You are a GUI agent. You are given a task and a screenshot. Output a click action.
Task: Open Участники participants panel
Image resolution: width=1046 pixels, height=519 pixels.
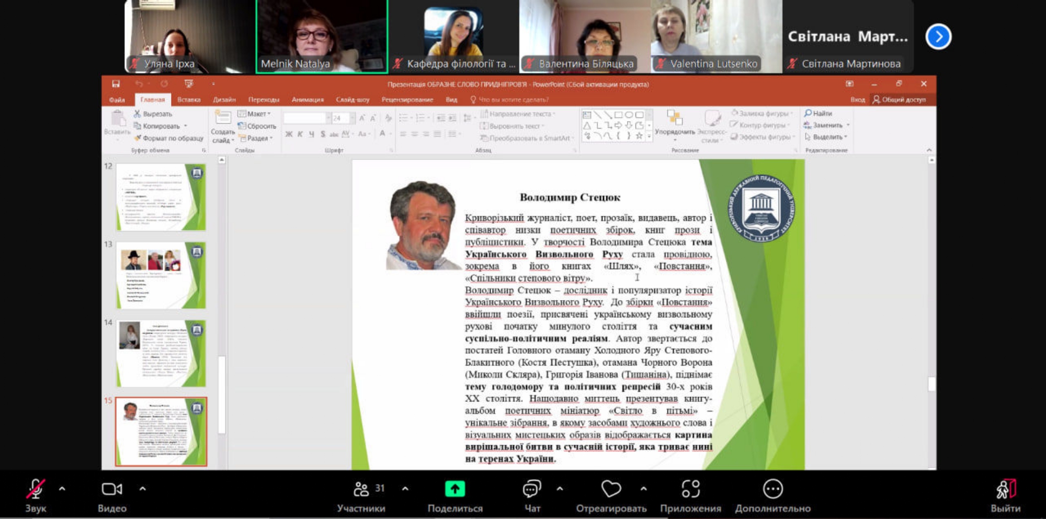[361, 495]
